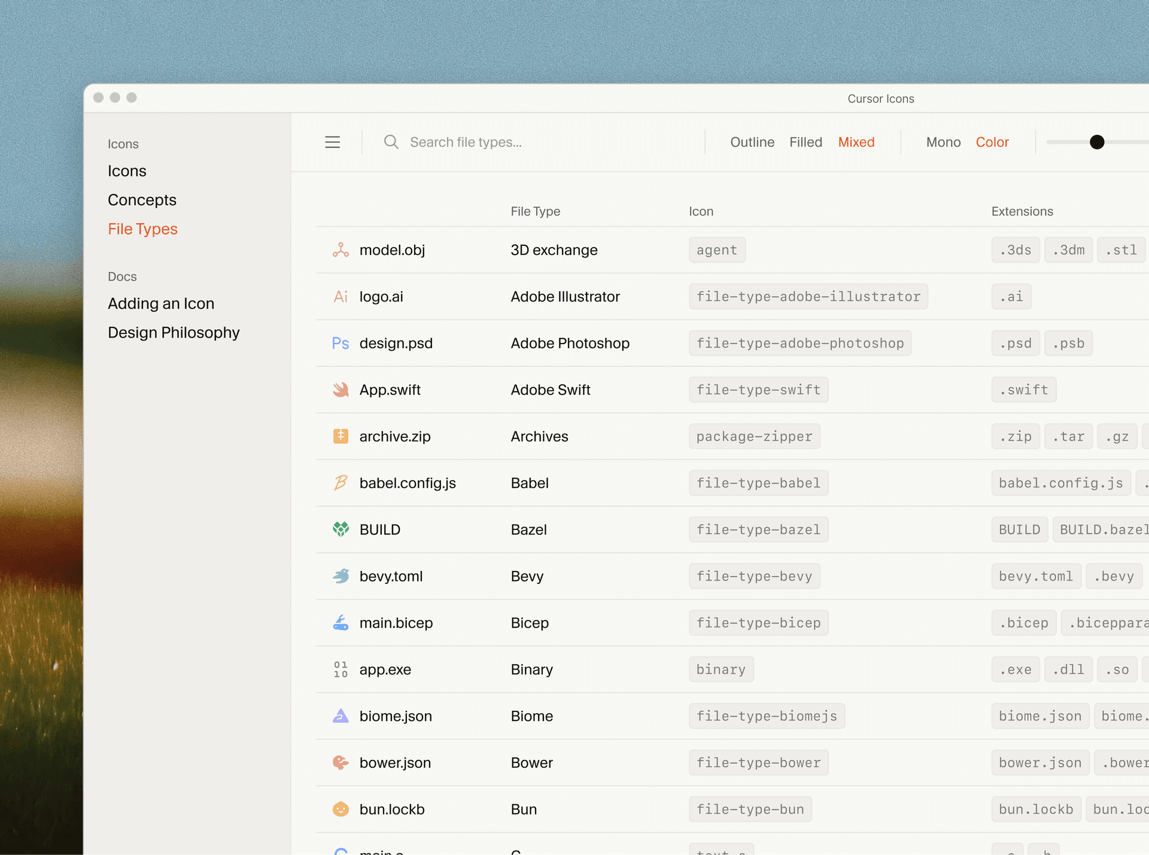Screen dimensions: 1149x855
Task: Click the .zip extension chip
Action: pyautogui.click(x=1016, y=437)
